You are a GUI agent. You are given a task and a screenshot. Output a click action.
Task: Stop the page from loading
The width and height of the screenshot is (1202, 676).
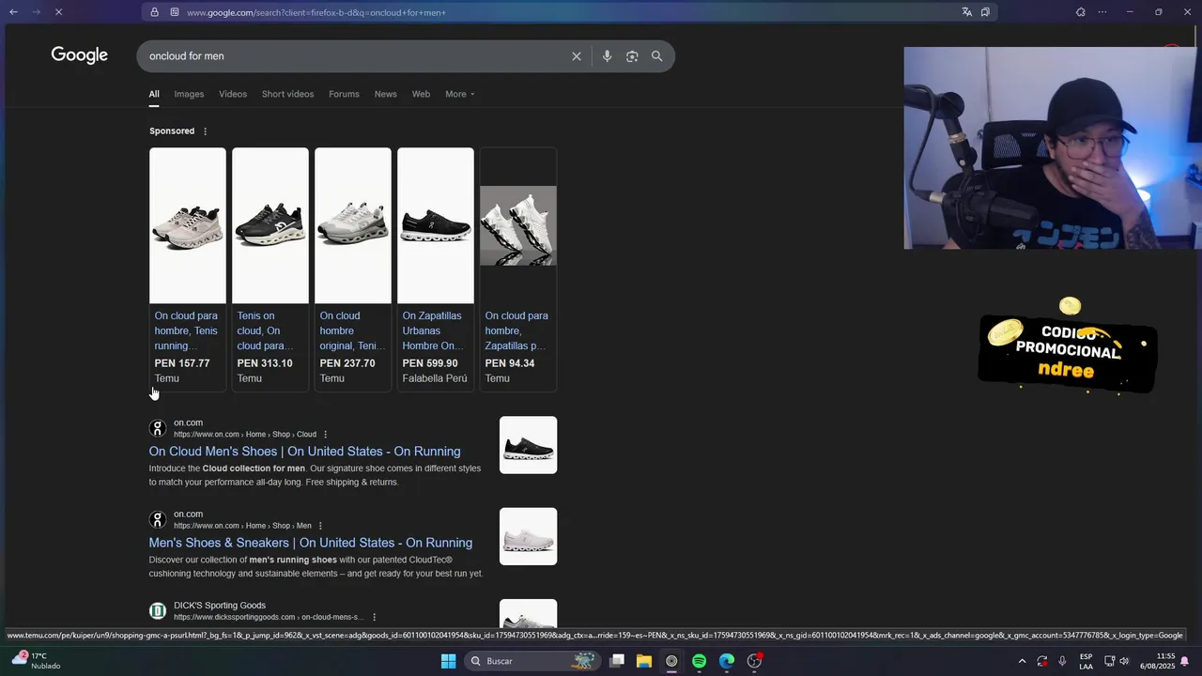click(58, 12)
